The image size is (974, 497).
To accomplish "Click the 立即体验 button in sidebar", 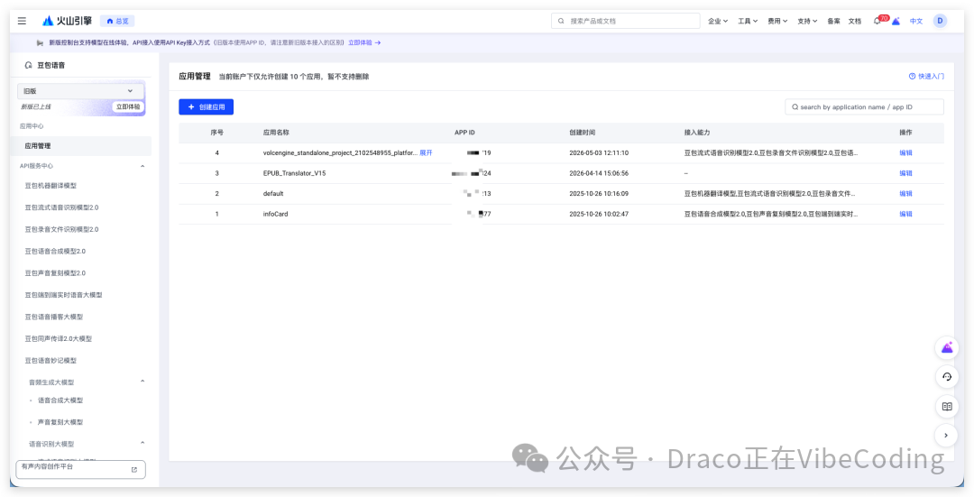I will pos(128,106).
